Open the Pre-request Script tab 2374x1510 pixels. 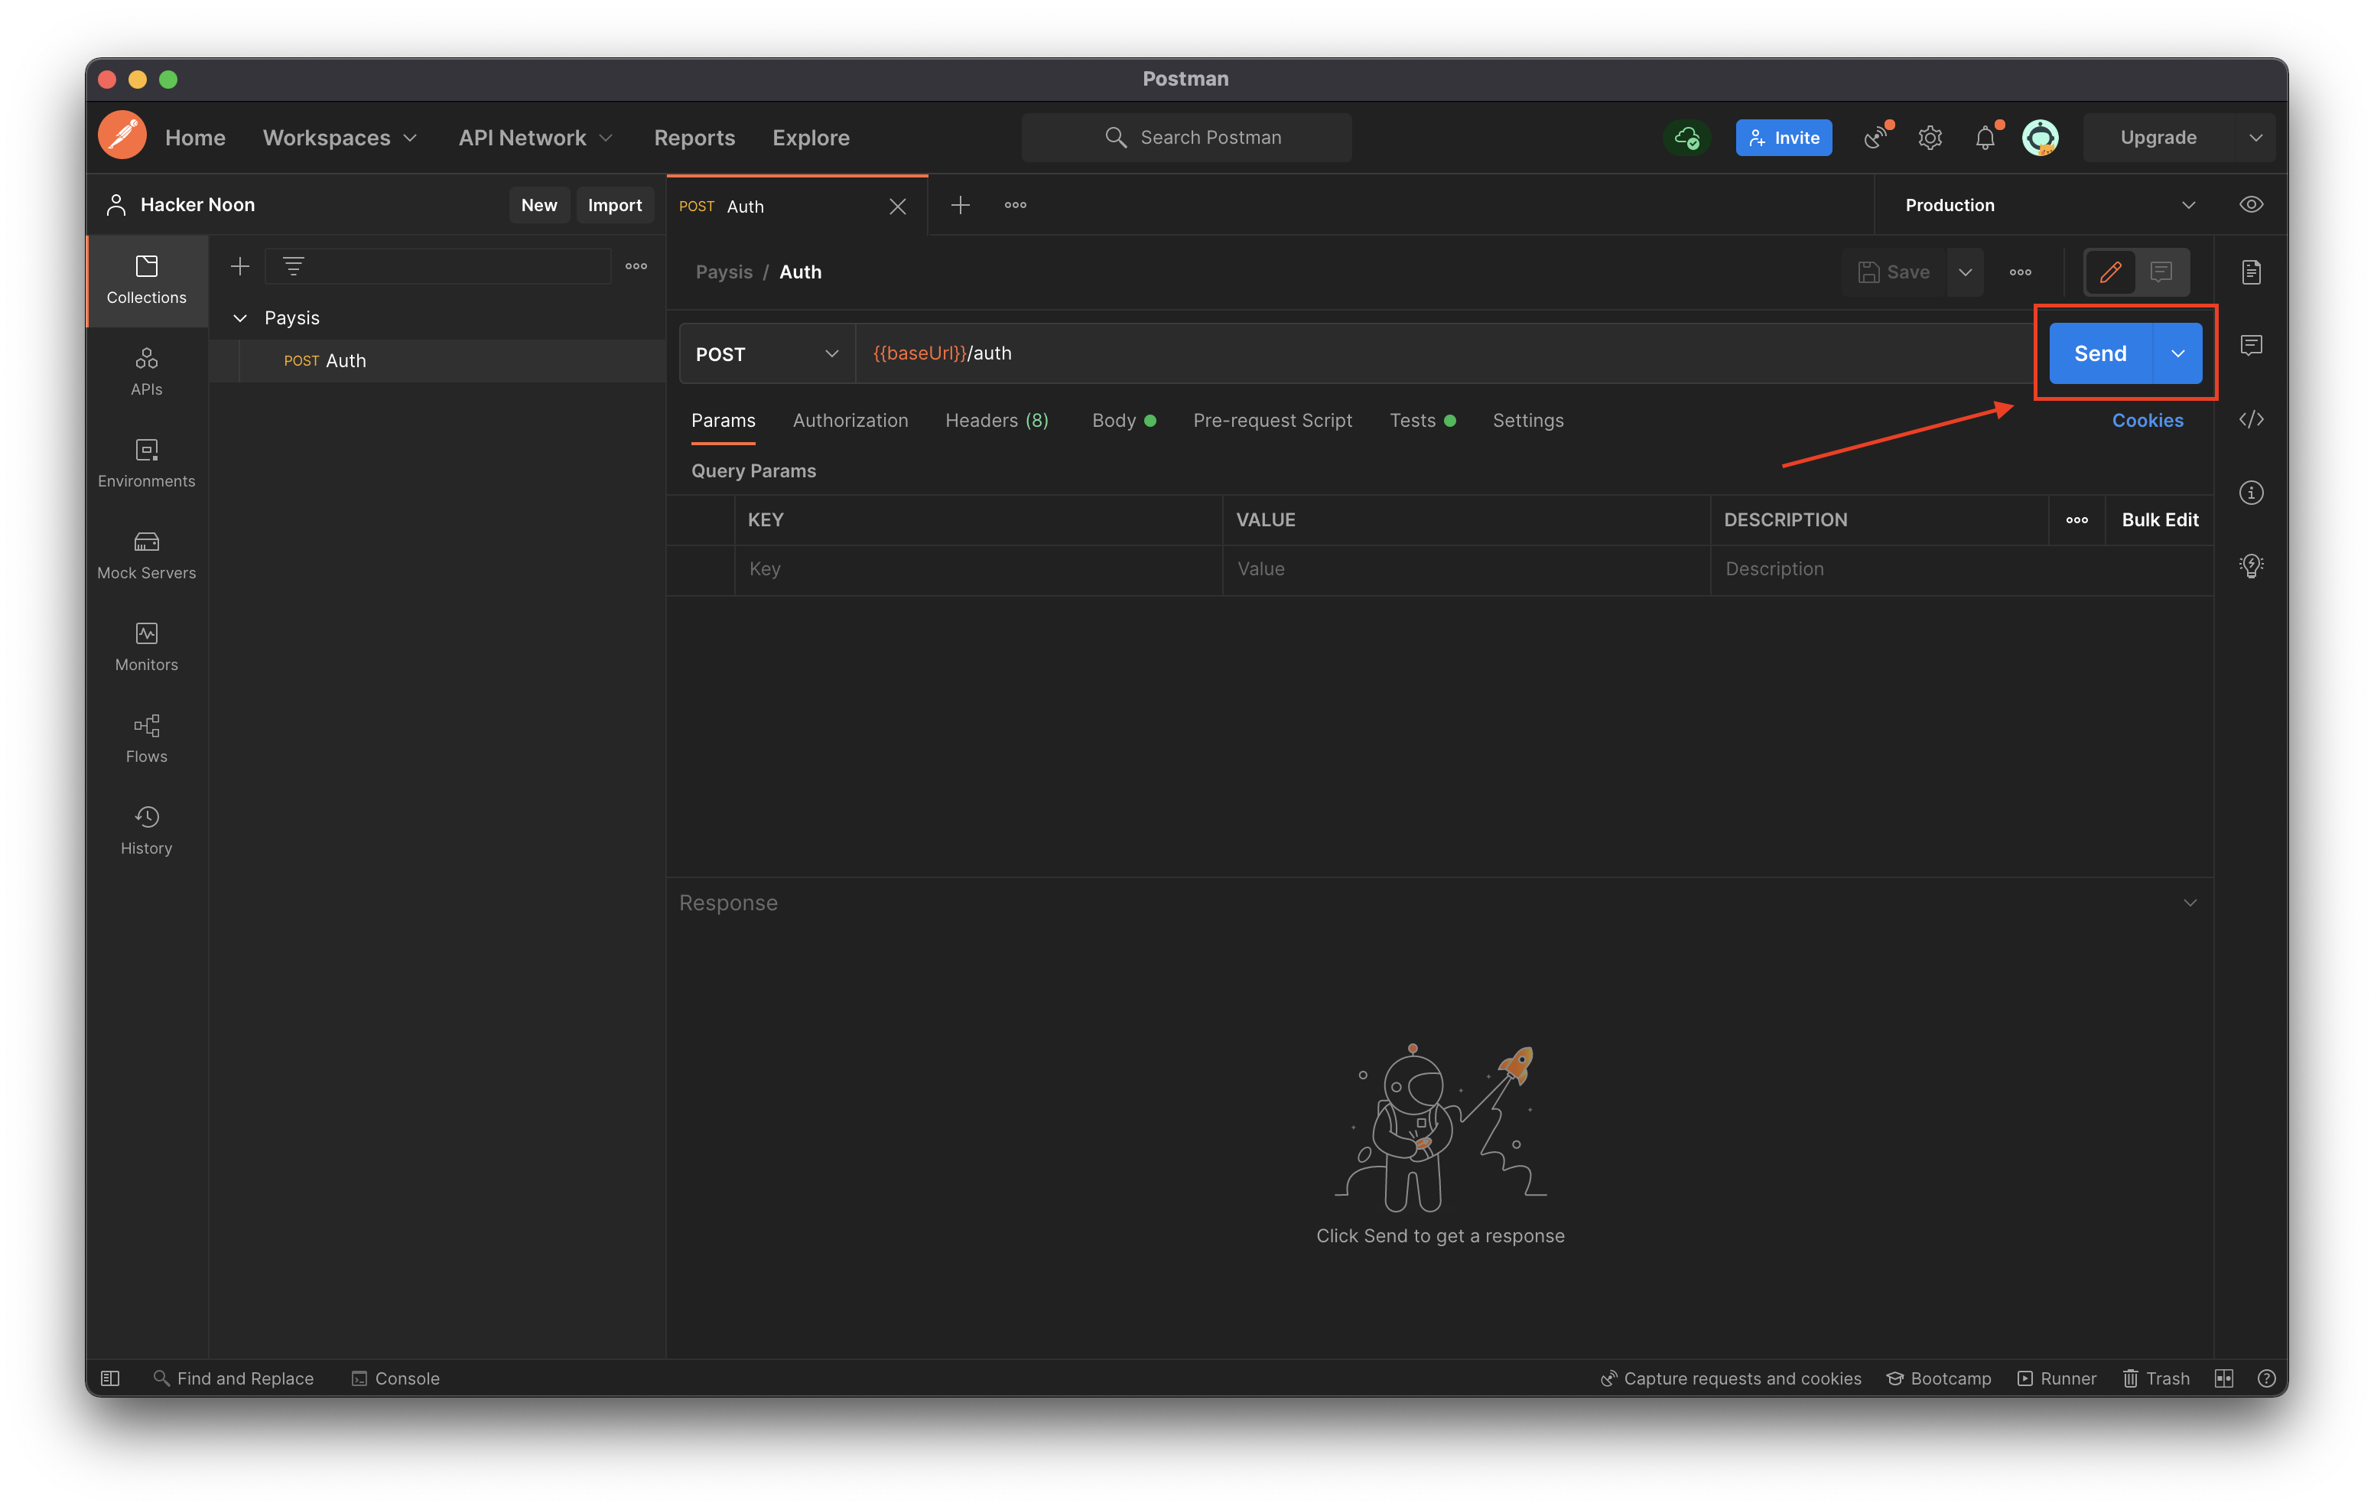1272,420
